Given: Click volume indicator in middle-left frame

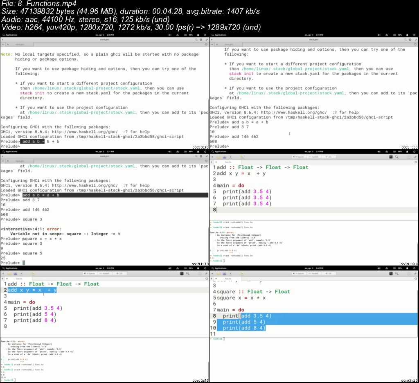Looking at the screenshot, I should (170, 151).
